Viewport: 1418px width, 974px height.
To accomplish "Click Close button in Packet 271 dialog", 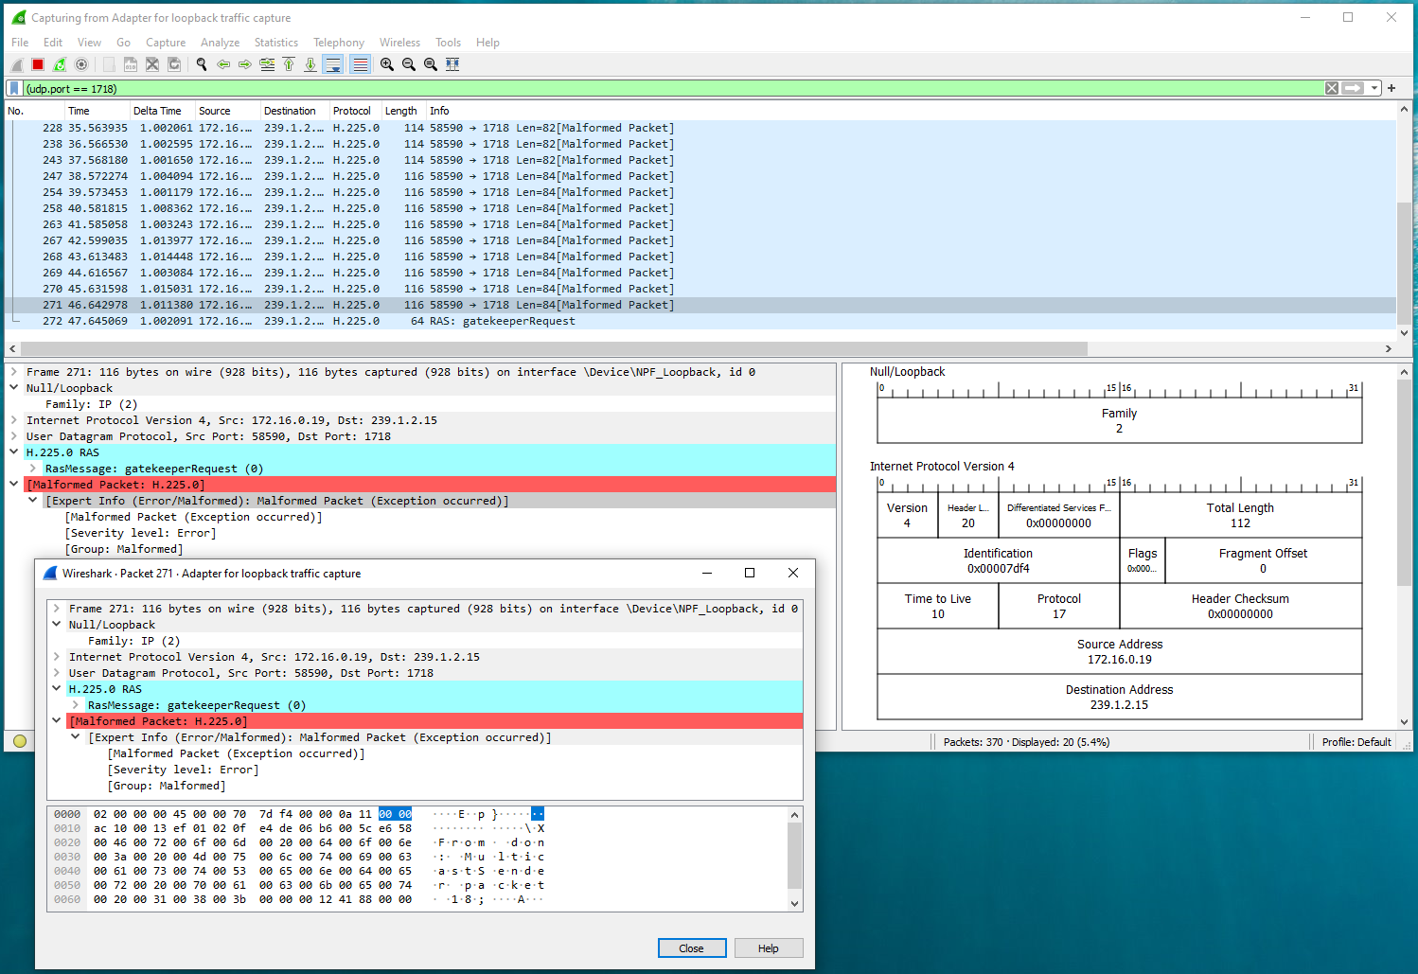I will 692,948.
